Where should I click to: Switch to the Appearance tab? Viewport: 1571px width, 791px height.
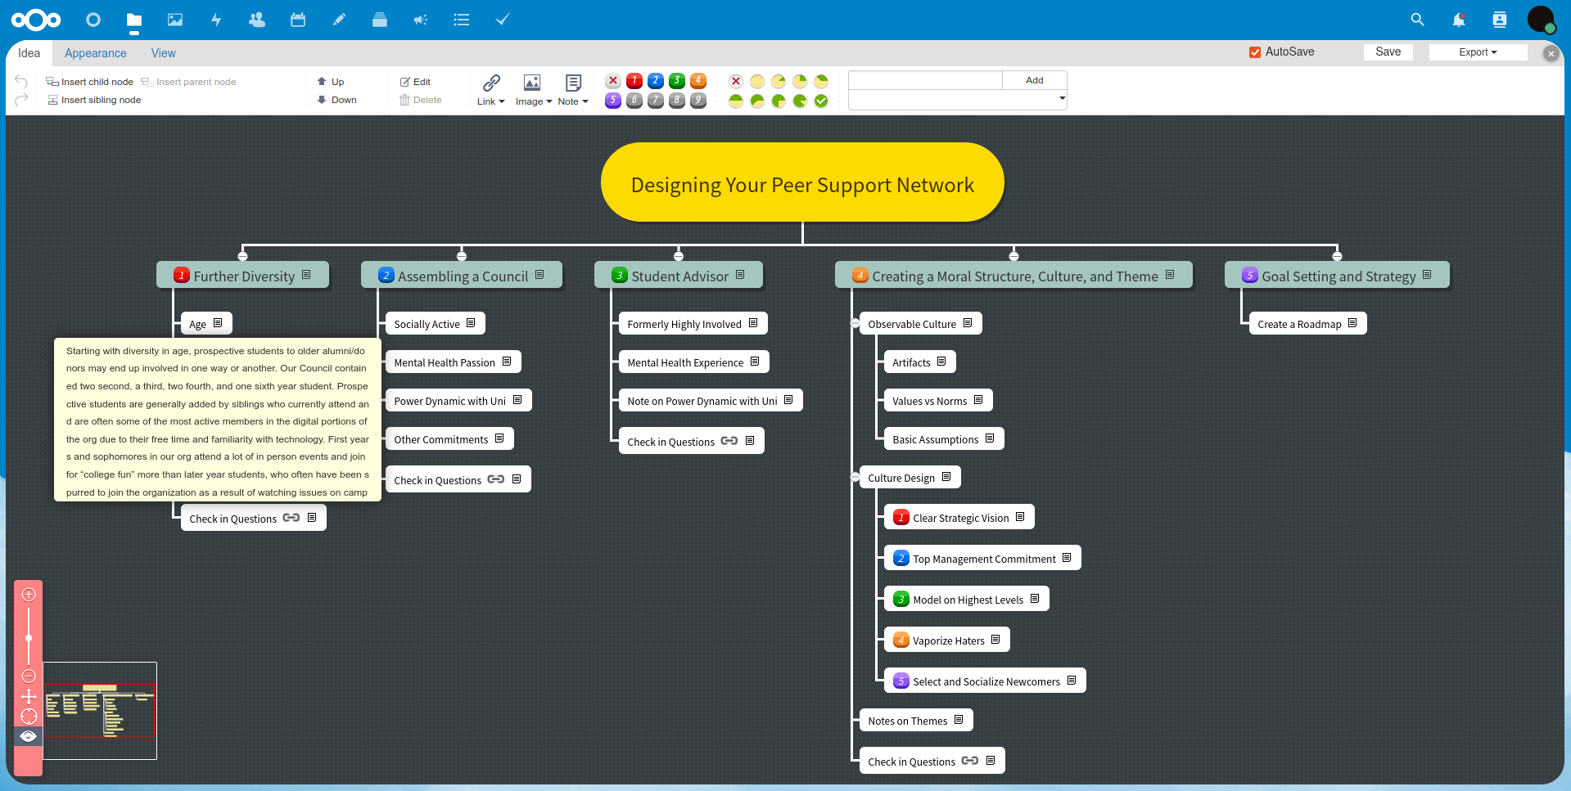[95, 53]
